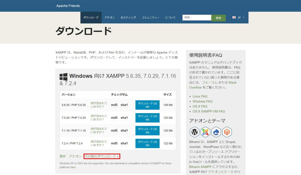Click the アドオンとテーマ sidebar heading
This screenshot has height=175, width=301.
207,121
